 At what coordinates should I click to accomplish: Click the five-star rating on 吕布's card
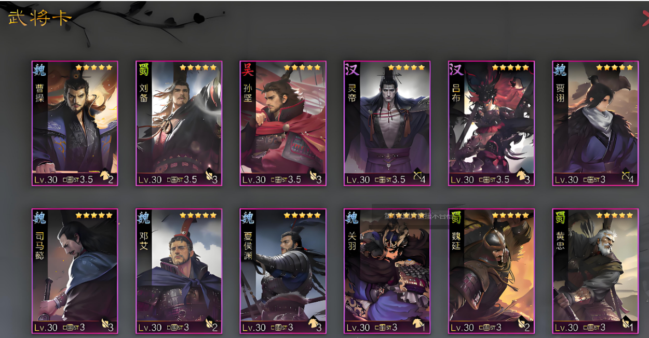[x=510, y=67]
